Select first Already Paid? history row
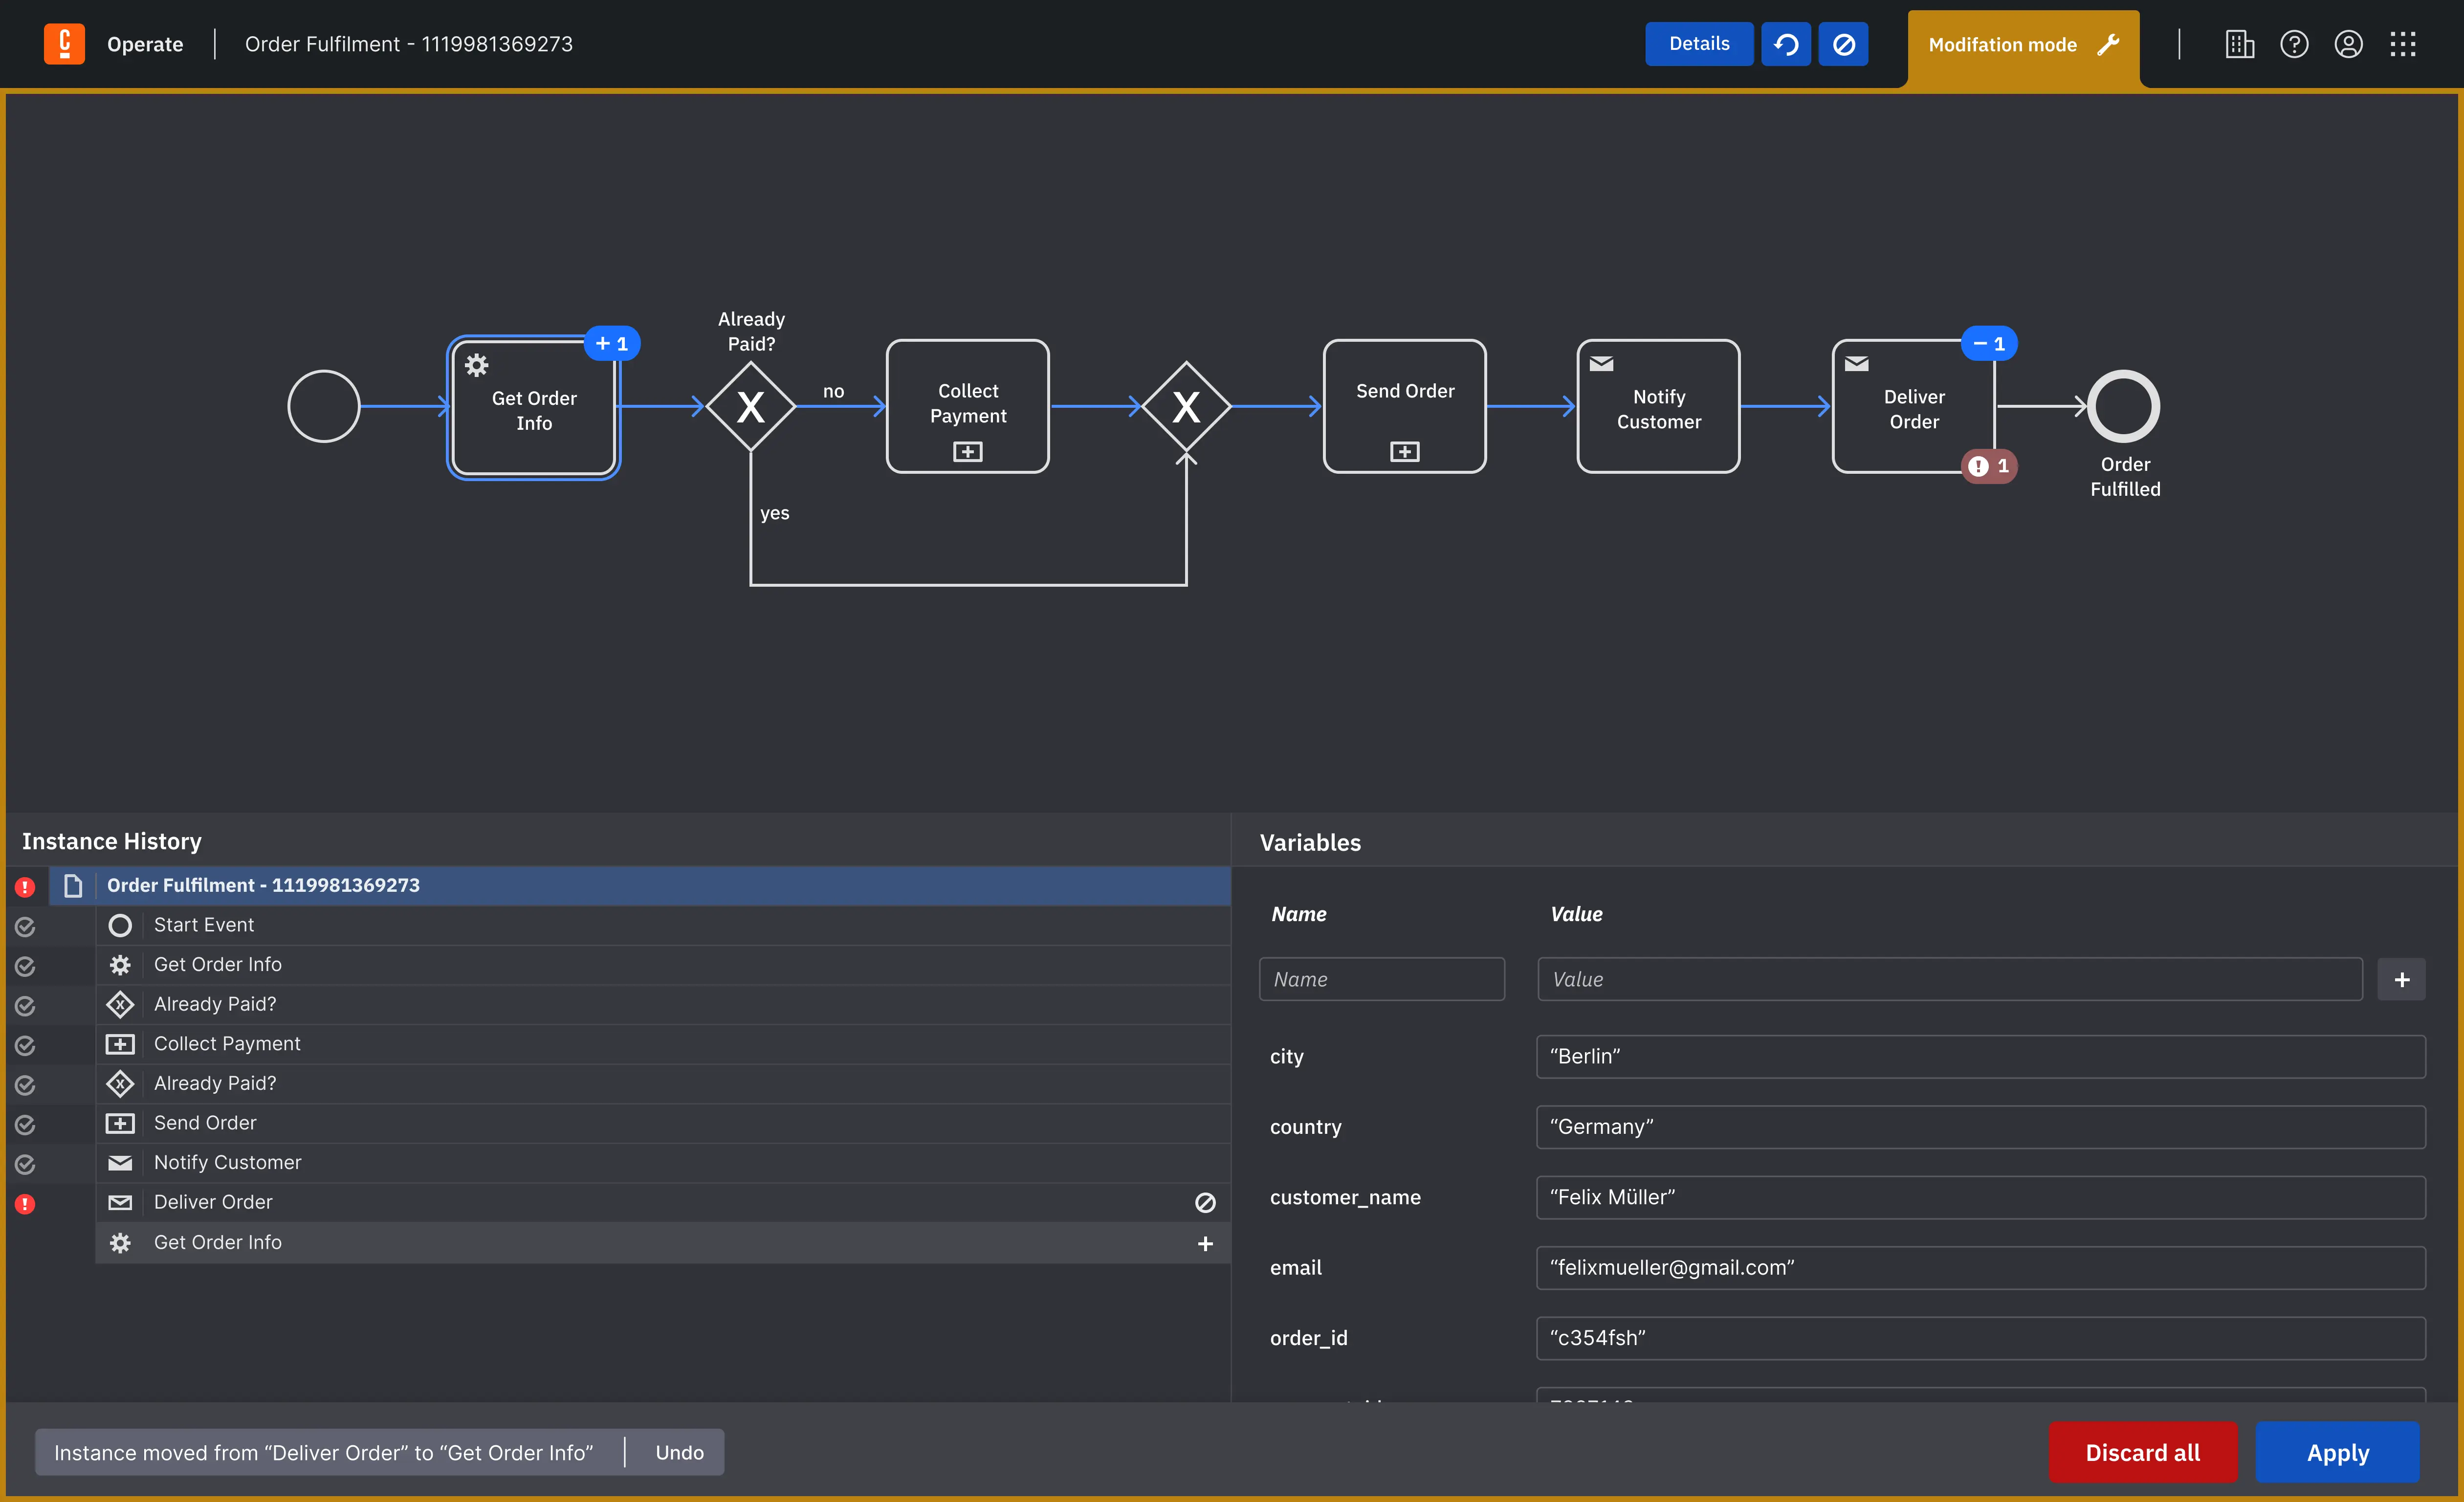The image size is (2464, 1502). (x=663, y=1004)
